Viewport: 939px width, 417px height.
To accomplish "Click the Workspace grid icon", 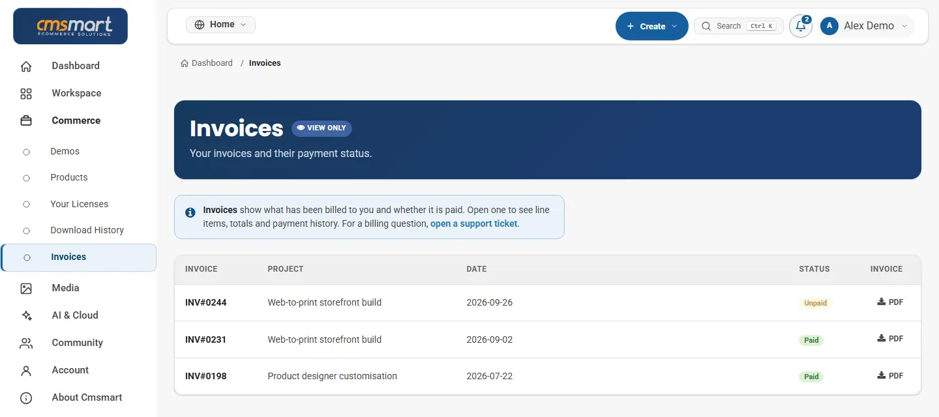I will (x=26, y=93).
